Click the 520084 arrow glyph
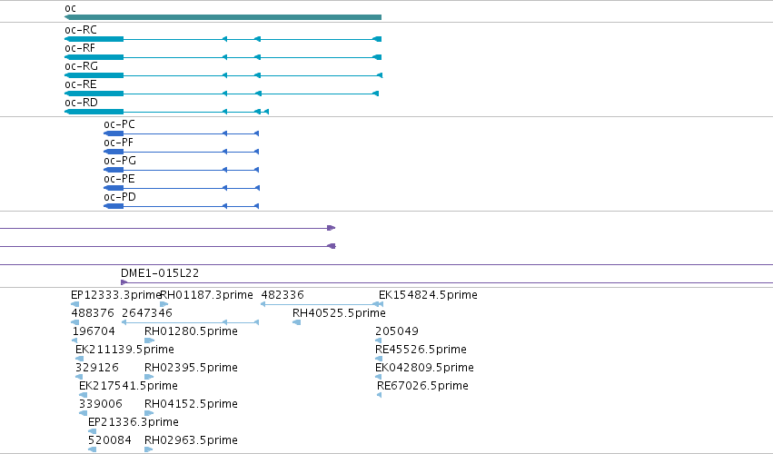The image size is (773, 454). [92, 449]
